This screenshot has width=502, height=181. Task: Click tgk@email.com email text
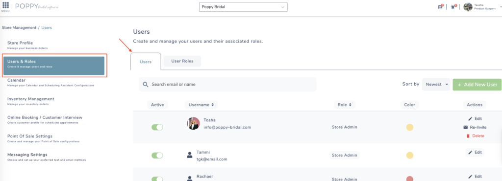click(x=212, y=159)
